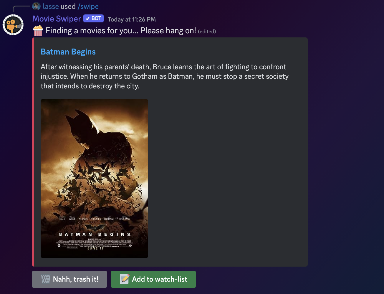
Task: Click the Movie Swiper bot avatar
Action: coord(13,25)
